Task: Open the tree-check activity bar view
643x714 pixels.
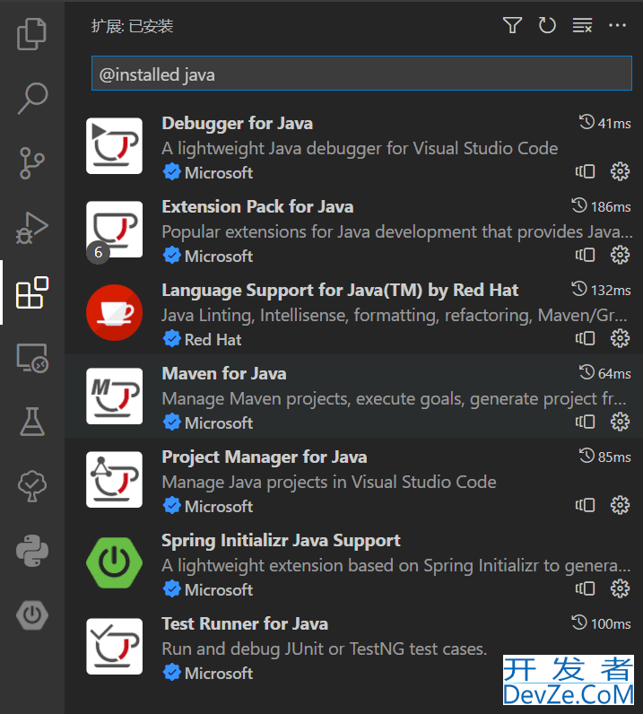Action: [32, 486]
